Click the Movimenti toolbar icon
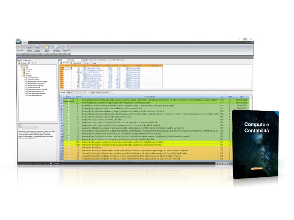 click(x=64, y=63)
